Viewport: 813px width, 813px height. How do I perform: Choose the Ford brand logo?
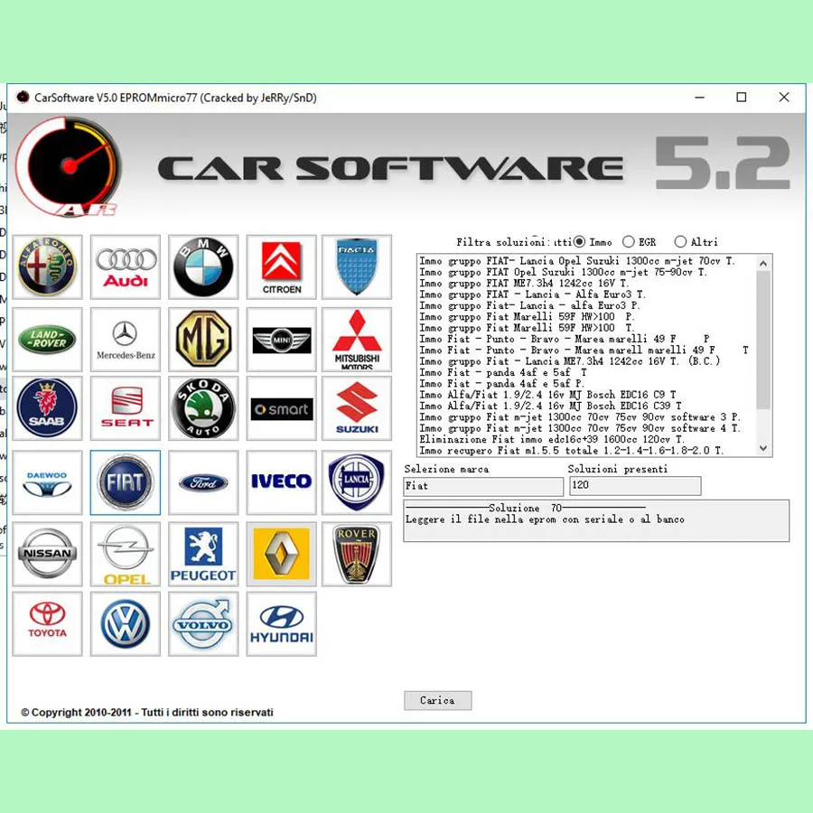pyautogui.click(x=203, y=482)
